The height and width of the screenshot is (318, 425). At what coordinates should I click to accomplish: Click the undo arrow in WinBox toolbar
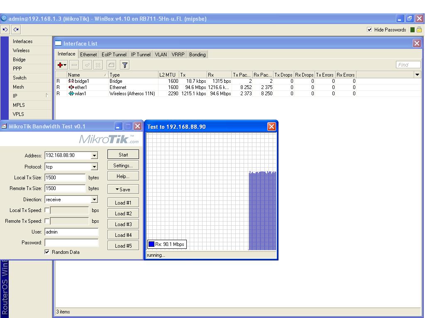click(5, 30)
